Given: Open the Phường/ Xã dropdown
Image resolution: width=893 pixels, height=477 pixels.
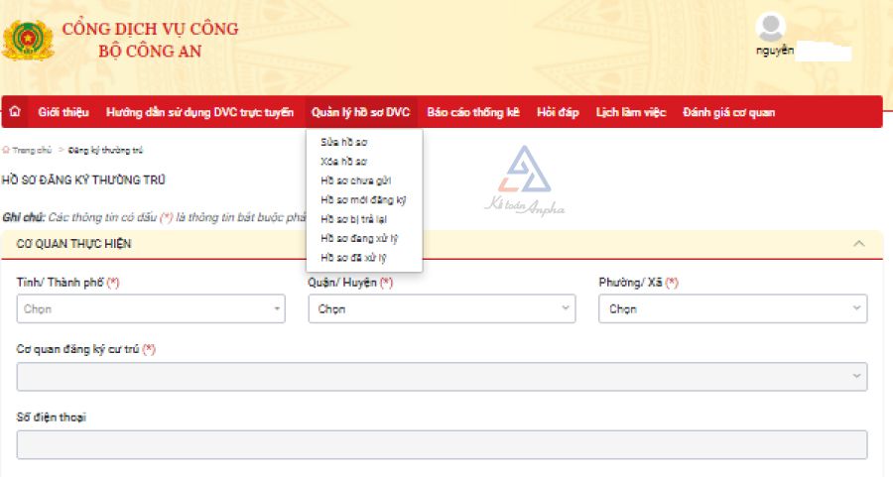Looking at the screenshot, I should 732,308.
